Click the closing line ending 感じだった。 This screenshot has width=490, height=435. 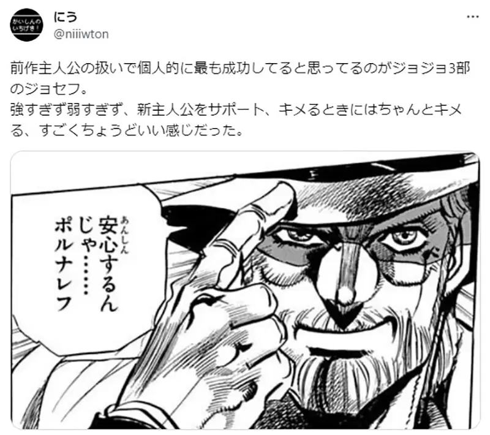127,131
